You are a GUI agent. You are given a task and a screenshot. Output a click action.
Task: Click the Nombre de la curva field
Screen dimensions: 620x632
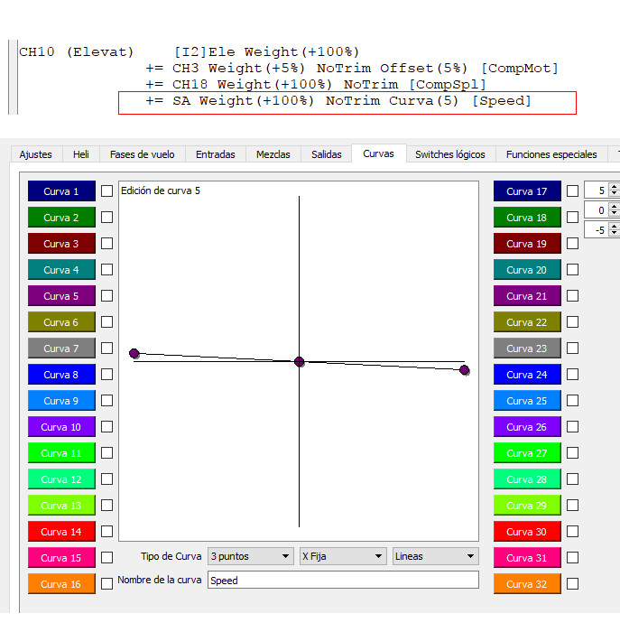pos(343,581)
